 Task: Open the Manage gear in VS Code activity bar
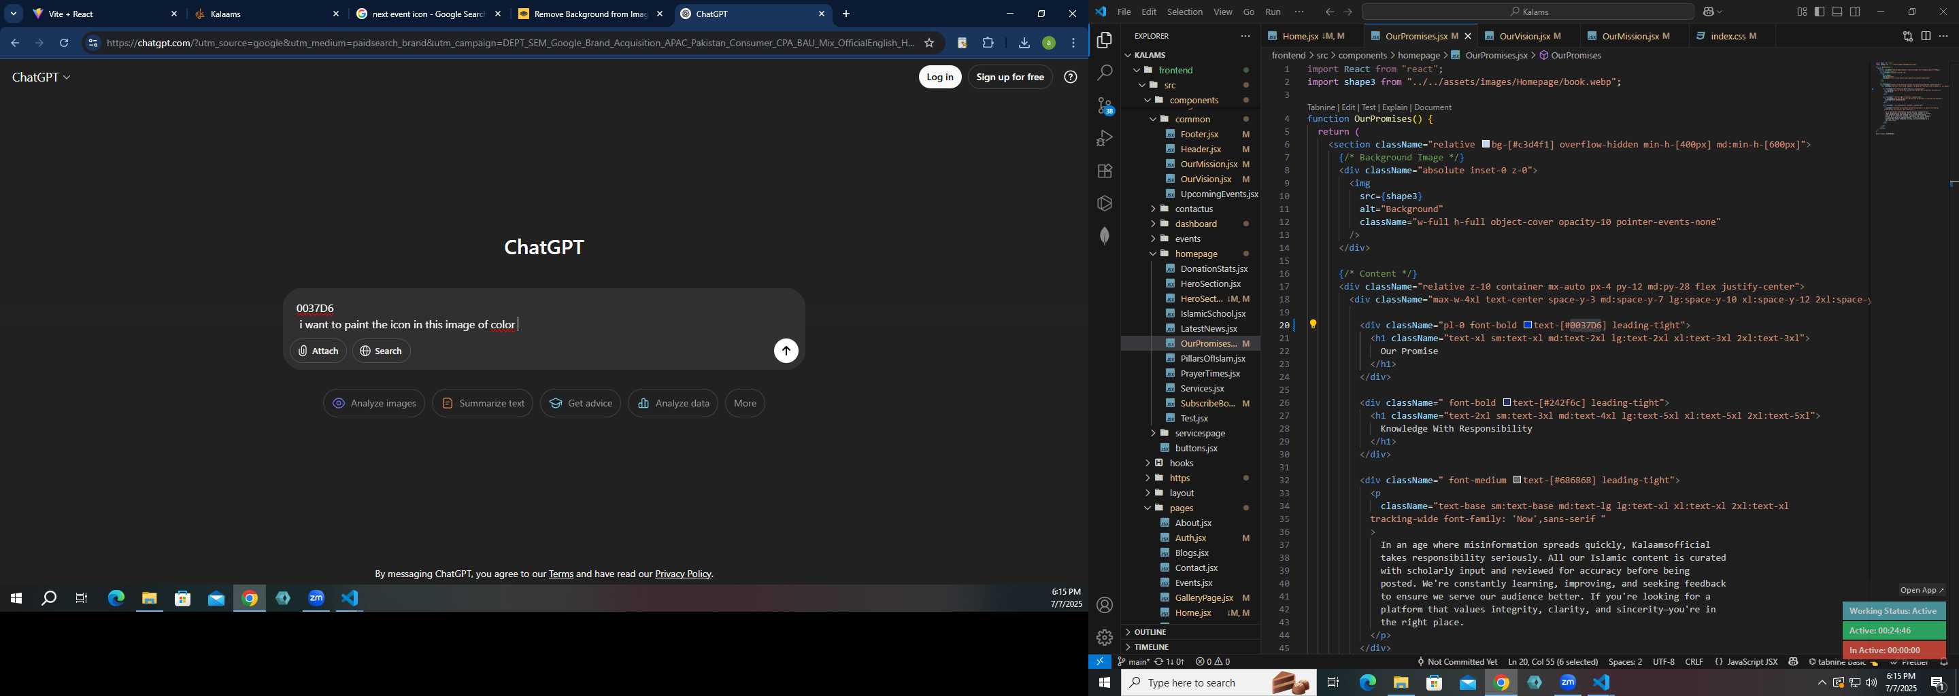coord(1105,638)
